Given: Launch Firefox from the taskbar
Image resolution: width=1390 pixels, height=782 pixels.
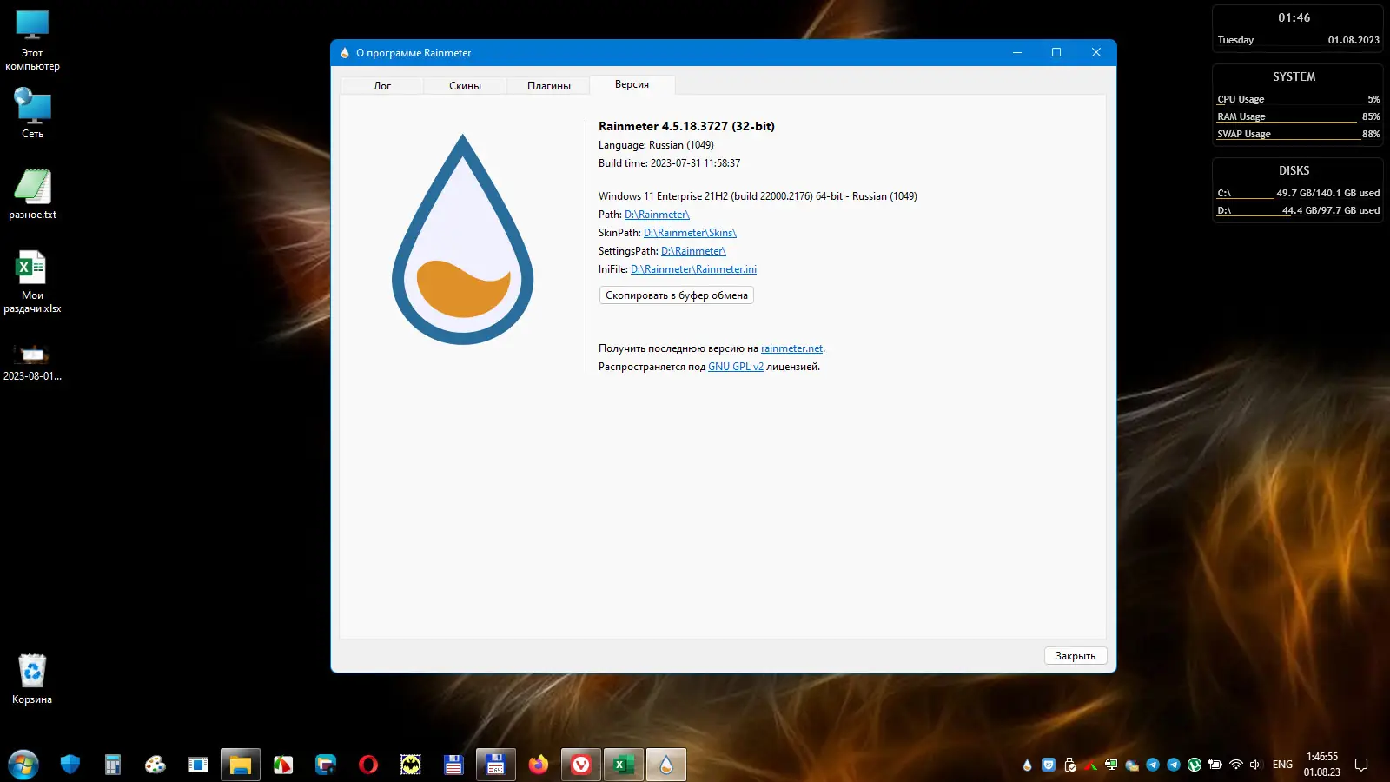Looking at the screenshot, I should [x=539, y=765].
